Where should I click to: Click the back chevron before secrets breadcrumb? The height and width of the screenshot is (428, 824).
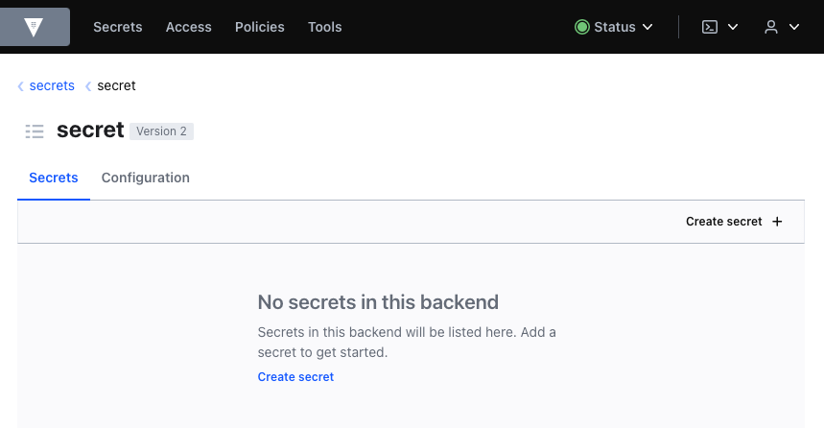pos(21,86)
